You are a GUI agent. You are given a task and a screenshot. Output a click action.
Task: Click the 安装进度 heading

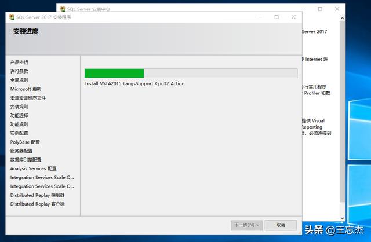point(26,31)
